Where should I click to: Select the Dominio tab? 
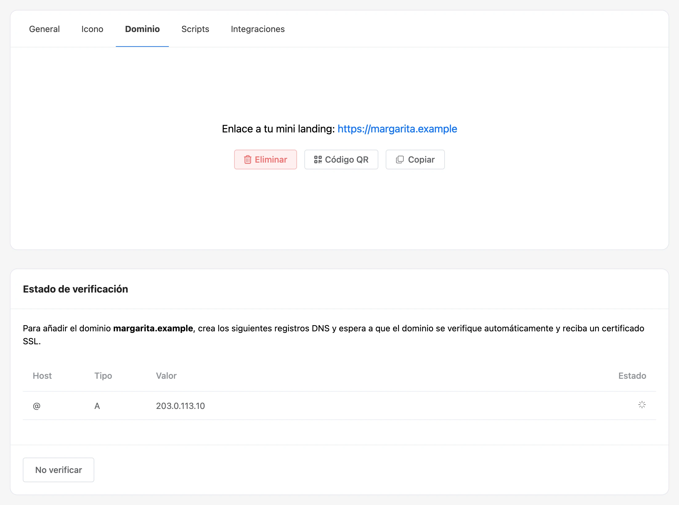point(142,29)
